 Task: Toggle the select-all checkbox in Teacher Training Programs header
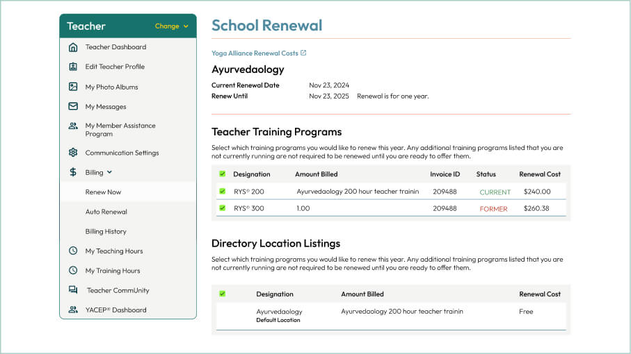point(223,174)
